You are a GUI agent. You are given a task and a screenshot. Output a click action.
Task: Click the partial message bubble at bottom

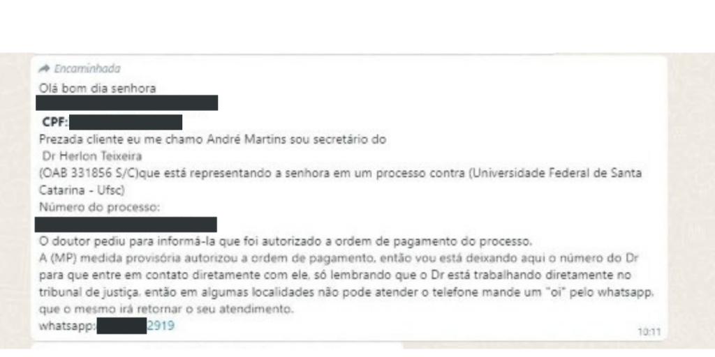point(216,345)
